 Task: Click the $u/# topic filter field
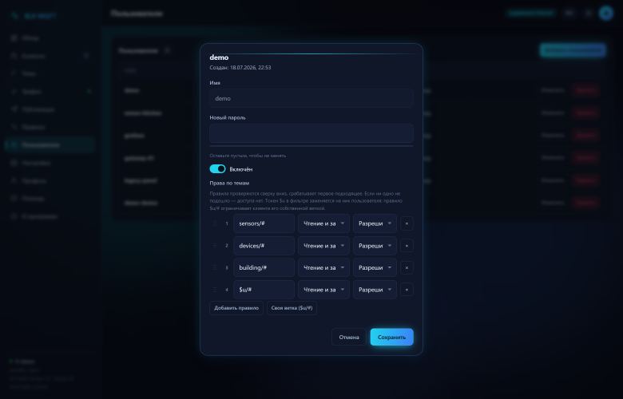pyautogui.click(x=264, y=290)
